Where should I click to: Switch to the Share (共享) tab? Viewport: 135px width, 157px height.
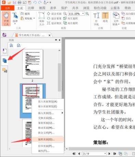tap(75, 8)
